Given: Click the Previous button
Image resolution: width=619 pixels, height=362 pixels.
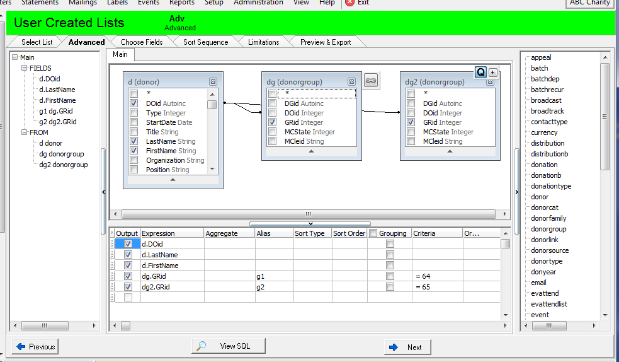Looking at the screenshot, I should [x=36, y=346].
